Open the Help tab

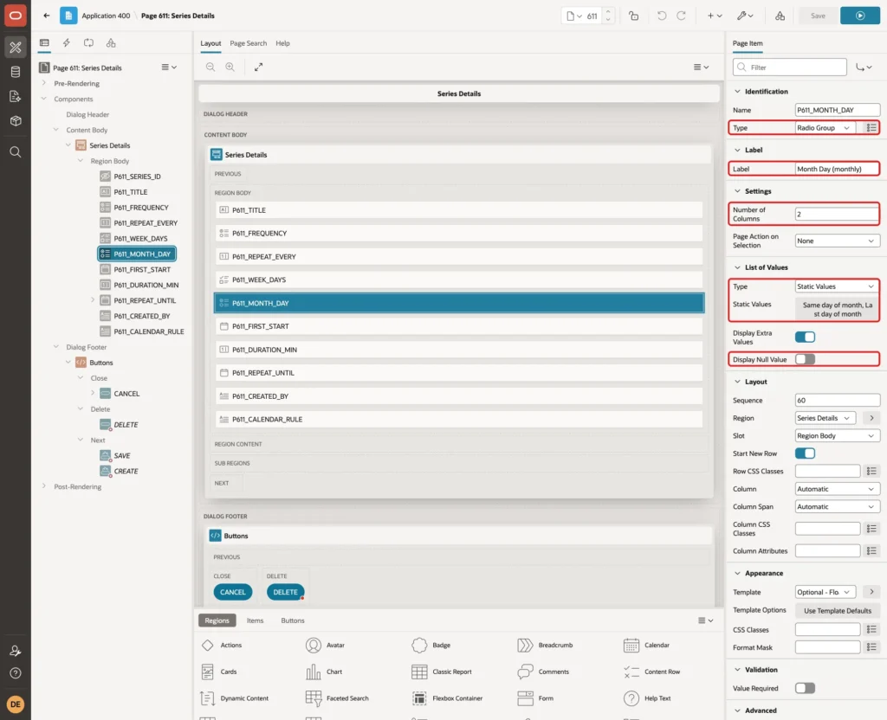coord(283,43)
